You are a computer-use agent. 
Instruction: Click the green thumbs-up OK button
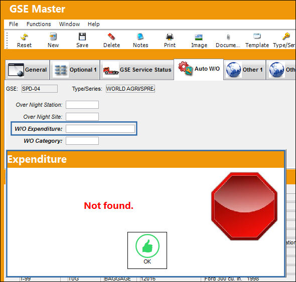tap(147, 250)
